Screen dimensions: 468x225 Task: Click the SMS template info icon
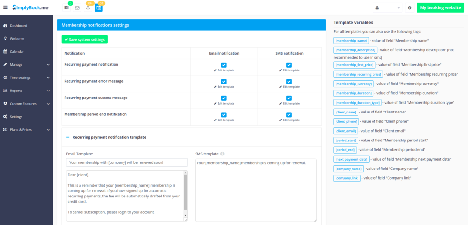point(222,154)
